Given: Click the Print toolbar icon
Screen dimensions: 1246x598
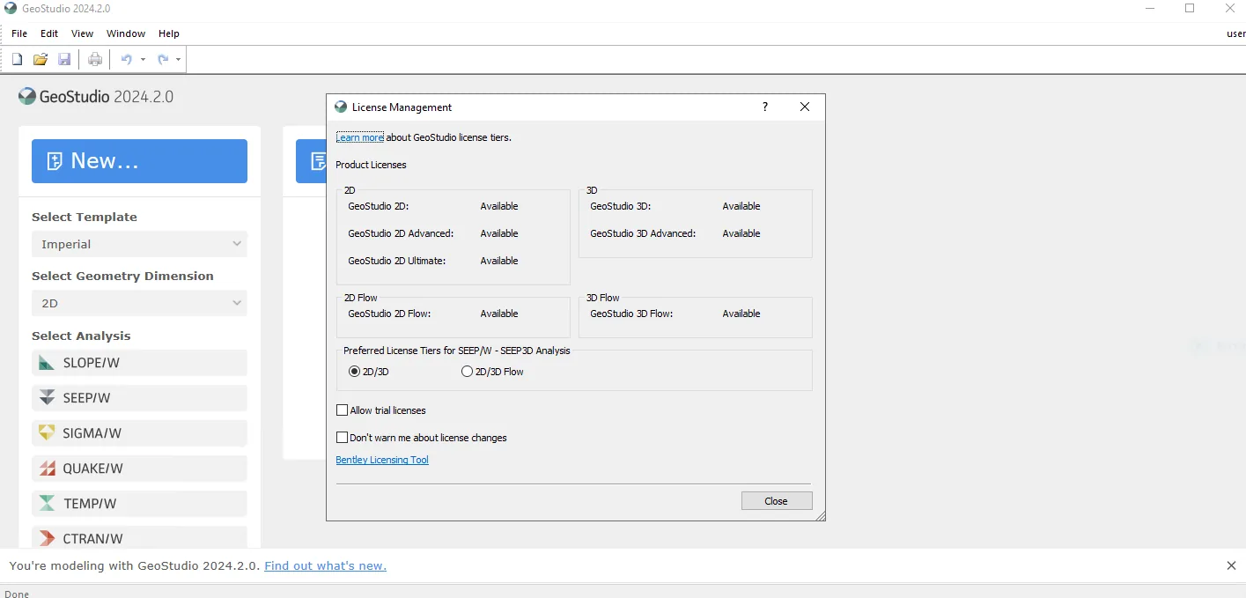Looking at the screenshot, I should (x=95, y=59).
